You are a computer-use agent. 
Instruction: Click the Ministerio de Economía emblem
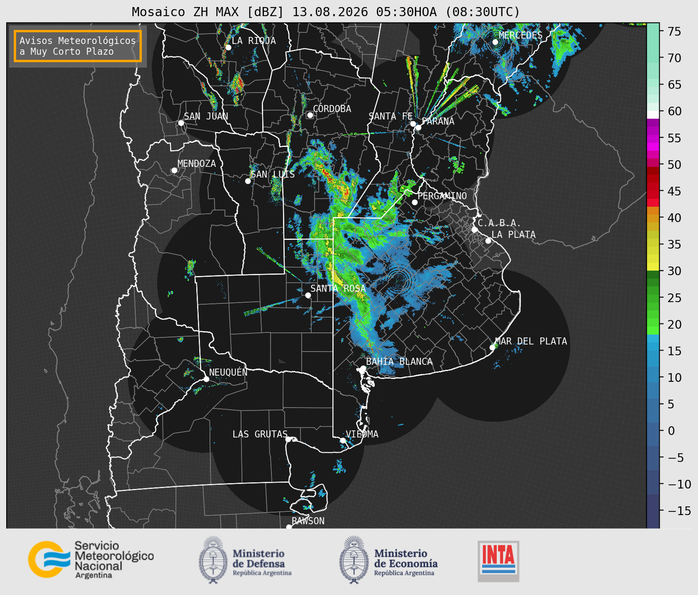[x=354, y=560]
